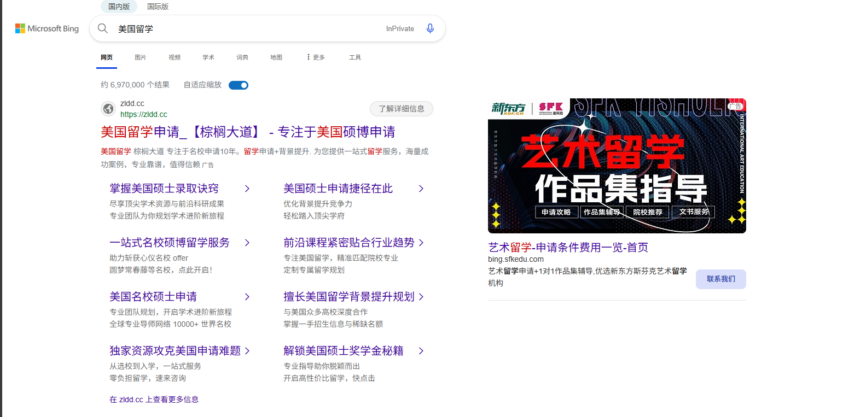Image resolution: width=866 pixels, height=417 pixels.
Task: Open the https://zldd.cc URL link
Action: click(144, 114)
